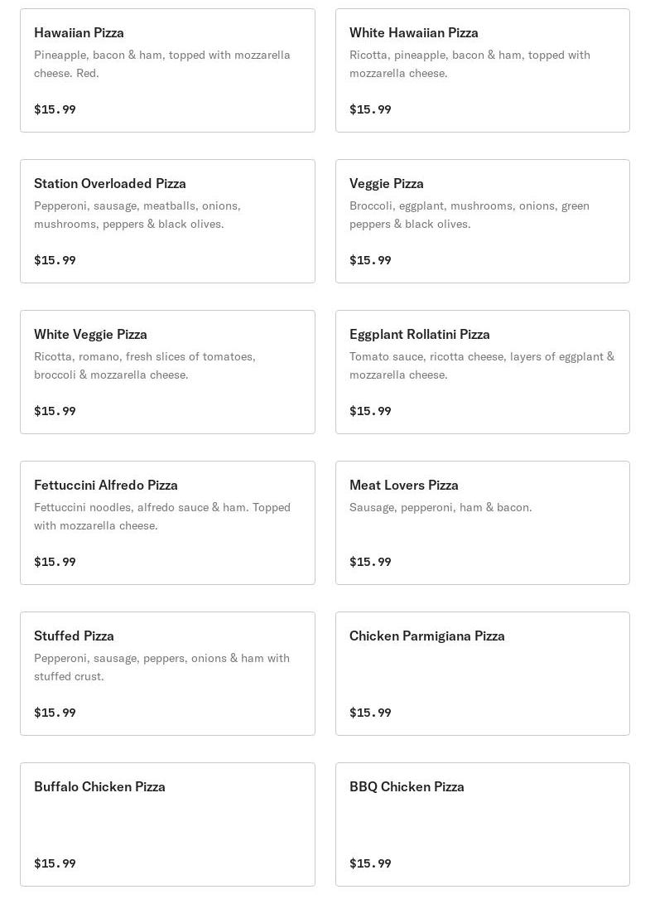Click the Veggie Pizza title
650x904 pixels.
(387, 183)
